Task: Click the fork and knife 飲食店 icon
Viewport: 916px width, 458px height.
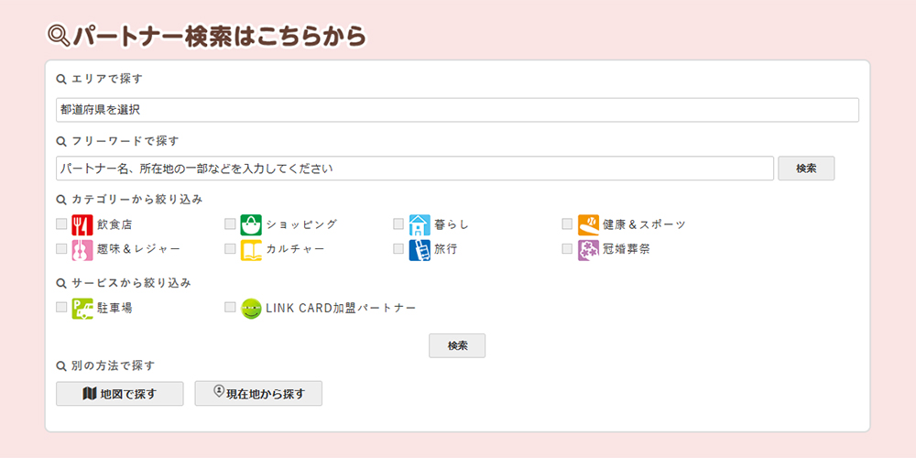Action: 82,224
